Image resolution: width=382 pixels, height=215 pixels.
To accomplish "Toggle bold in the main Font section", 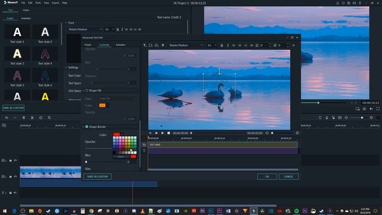I will click(x=118, y=29).
